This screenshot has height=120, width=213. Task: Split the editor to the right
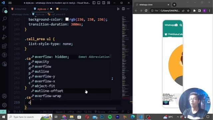[x=123, y=9]
